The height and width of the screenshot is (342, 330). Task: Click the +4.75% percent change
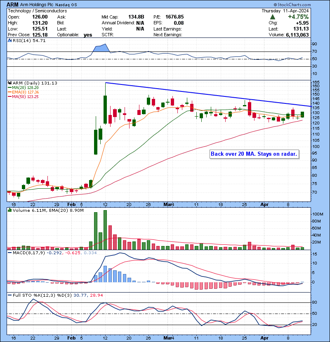point(298,17)
